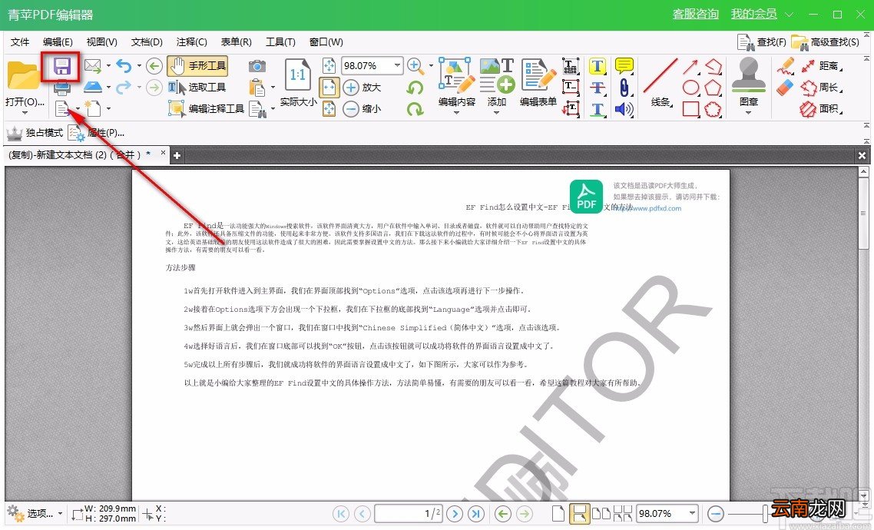Enable continuous page layout in the status bar

pos(579,513)
